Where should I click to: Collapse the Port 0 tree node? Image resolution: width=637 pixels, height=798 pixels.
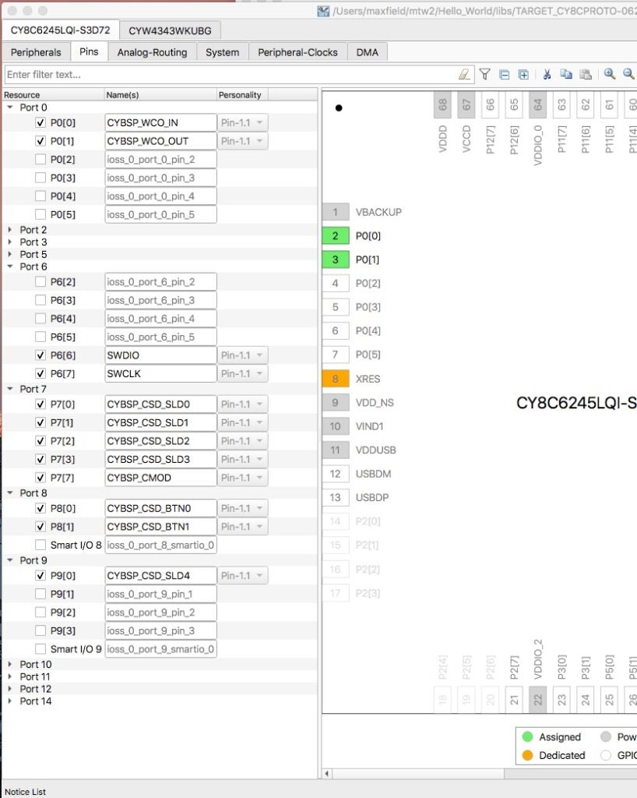10,108
